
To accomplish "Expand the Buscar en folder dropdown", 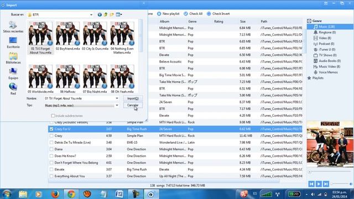I will 91,15.
